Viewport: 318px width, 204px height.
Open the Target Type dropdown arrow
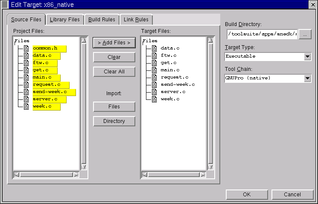[307, 56]
